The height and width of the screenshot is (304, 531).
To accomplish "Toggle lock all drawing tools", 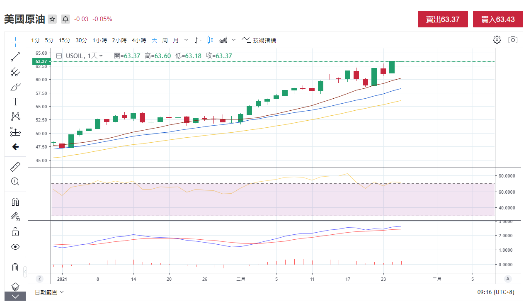I will point(15,232).
